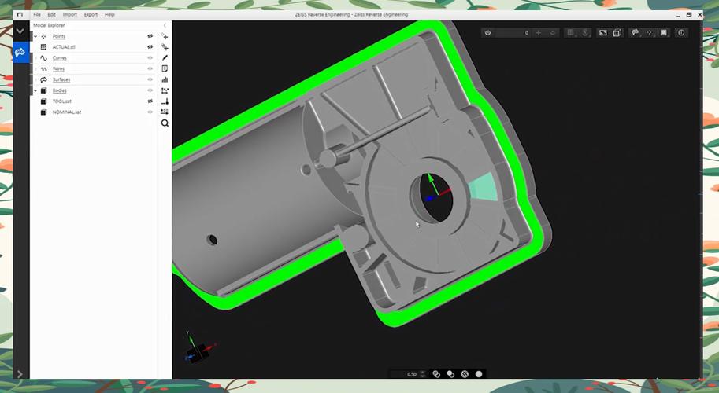Select TOOL.sat in Model Explorer
The height and width of the screenshot is (393, 719).
click(62, 101)
